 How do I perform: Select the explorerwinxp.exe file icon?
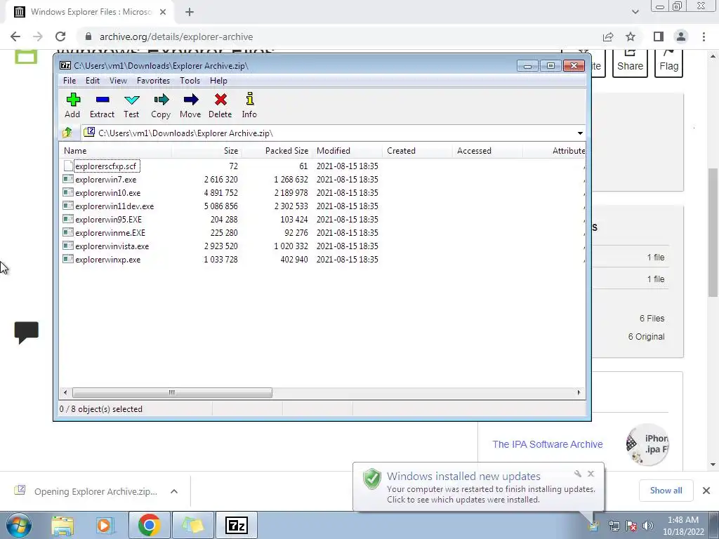pyautogui.click(x=68, y=260)
